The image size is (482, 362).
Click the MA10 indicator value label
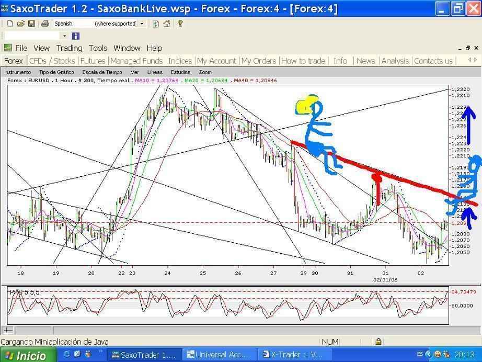tap(156, 81)
